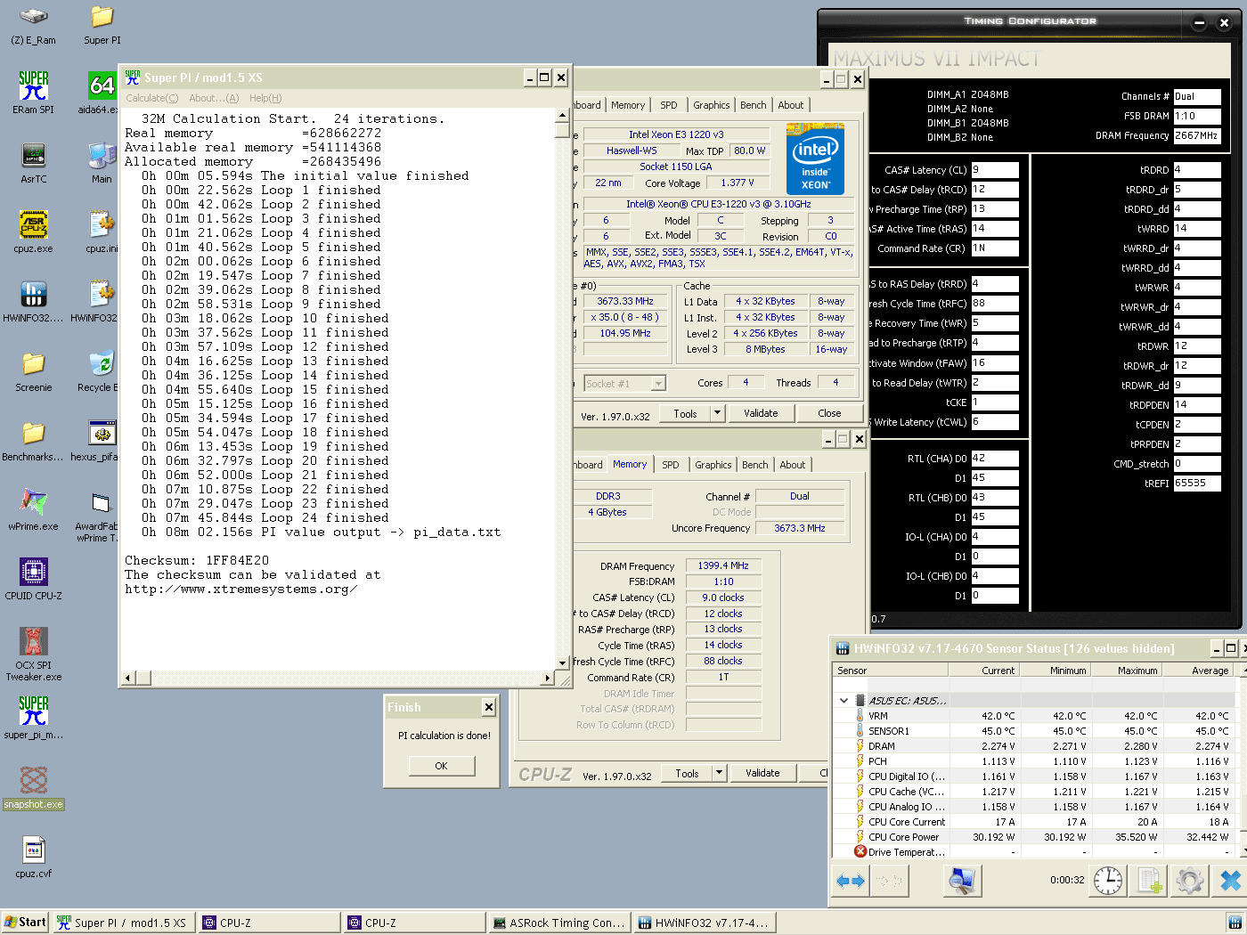
Task: Click Super PI horizontal scrollbar left arrow
Action: coord(127,679)
